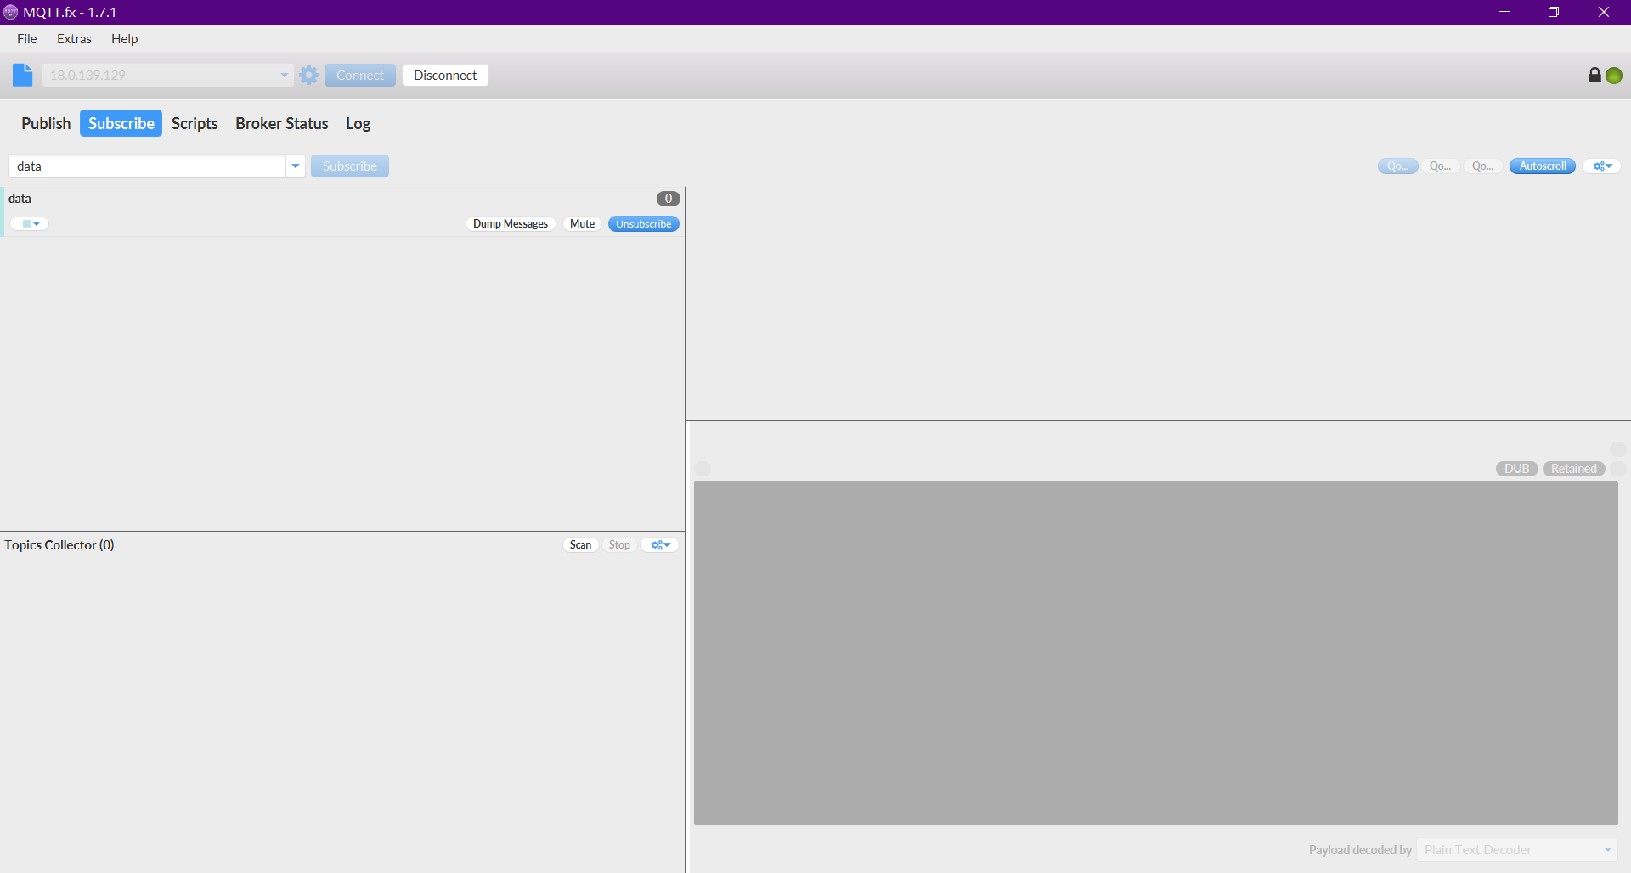Open the Extras menu
This screenshot has width=1631, height=873.
click(x=74, y=38)
